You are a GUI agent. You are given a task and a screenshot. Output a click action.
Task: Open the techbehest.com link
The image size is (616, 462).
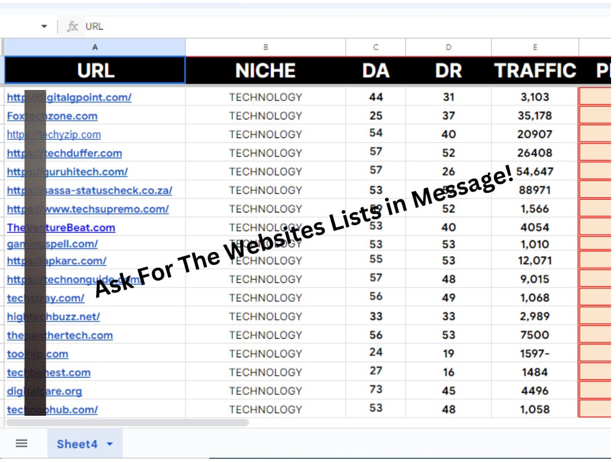tap(49, 373)
